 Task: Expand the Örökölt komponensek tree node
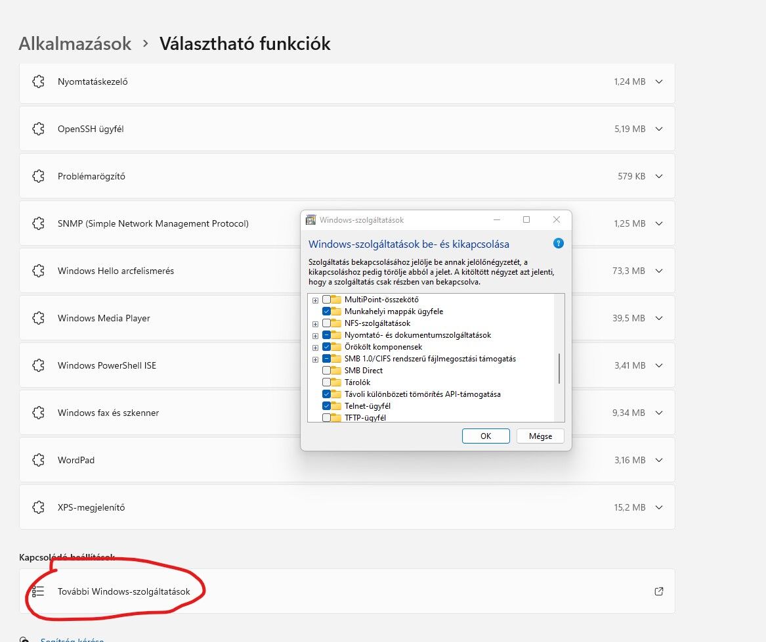(x=315, y=348)
